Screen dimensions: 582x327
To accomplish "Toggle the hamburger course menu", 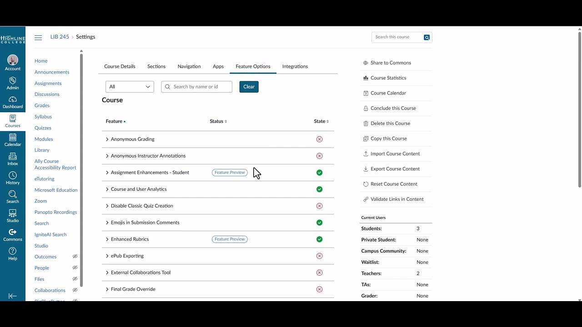I will pos(38,38).
